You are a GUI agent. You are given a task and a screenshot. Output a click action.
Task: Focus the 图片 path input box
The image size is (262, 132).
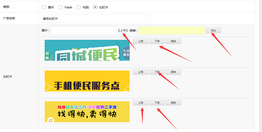pyautogui.click(x=84, y=30)
